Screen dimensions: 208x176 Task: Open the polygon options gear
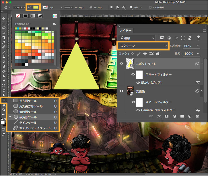point(131,7)
